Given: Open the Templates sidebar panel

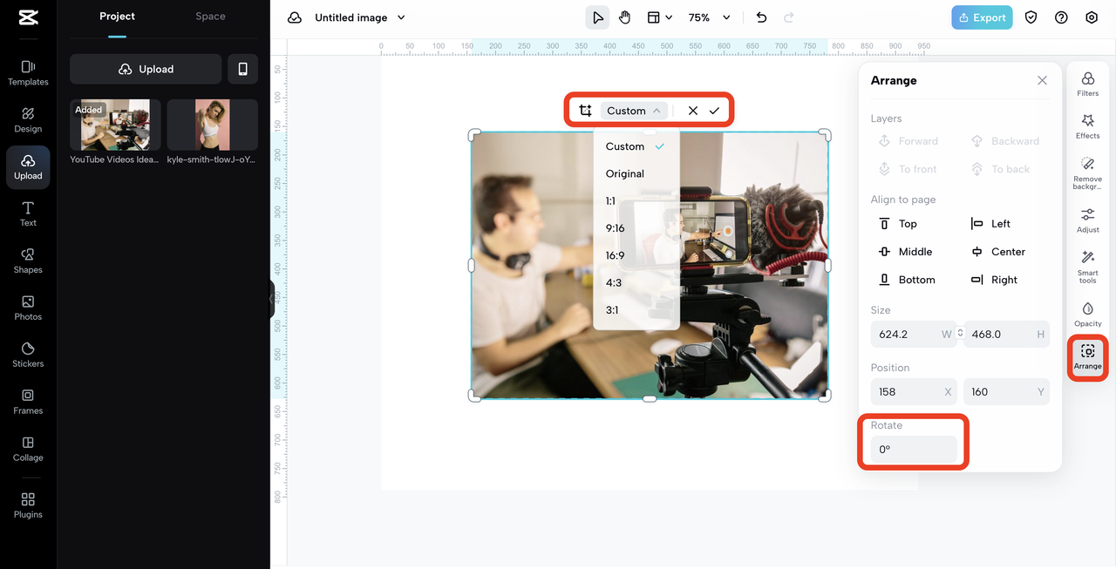Looking at the screenshot, I should 28,73.
